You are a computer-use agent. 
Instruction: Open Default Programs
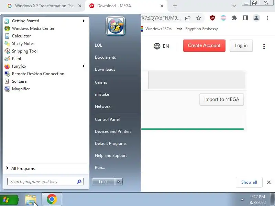pos(111,144)
